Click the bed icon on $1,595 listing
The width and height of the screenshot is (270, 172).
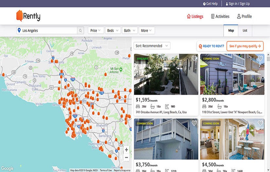[x=138, y=106]
